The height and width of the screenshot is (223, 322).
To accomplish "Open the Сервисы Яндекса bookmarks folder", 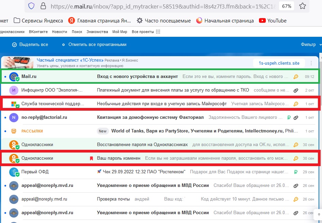I will [38, 20].
